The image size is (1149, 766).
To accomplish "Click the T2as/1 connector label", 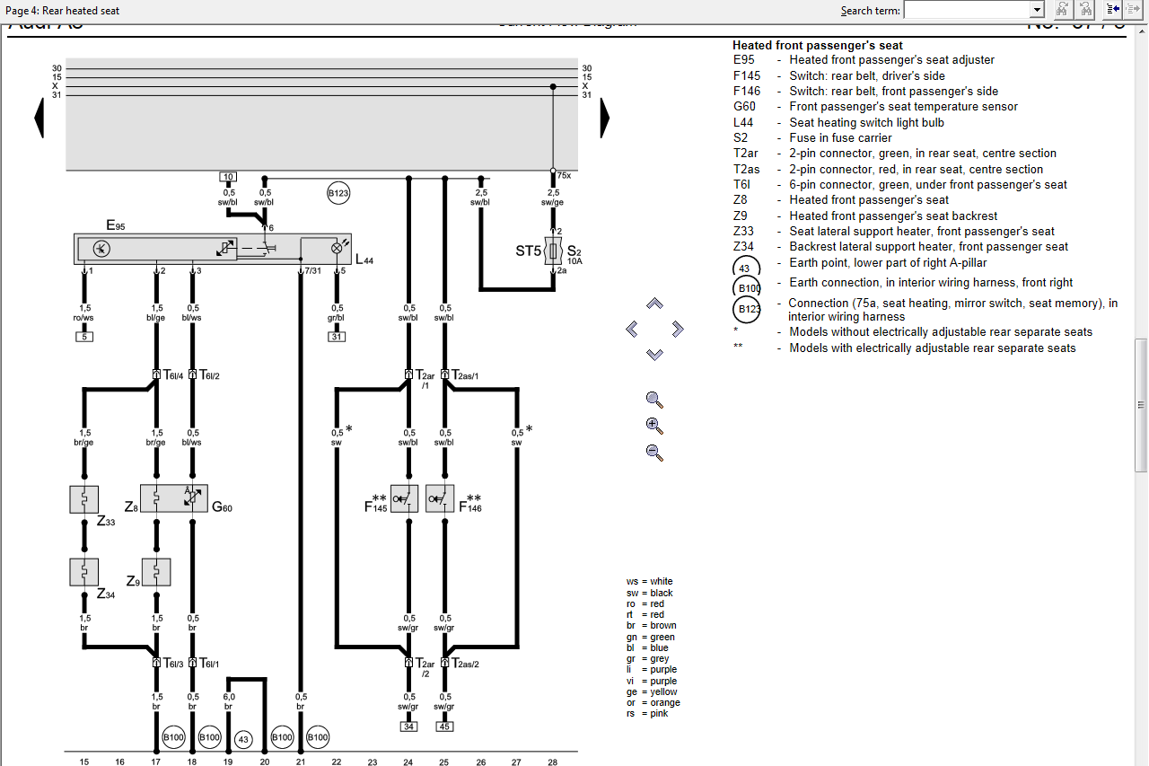I will click(x=465, y=375).
